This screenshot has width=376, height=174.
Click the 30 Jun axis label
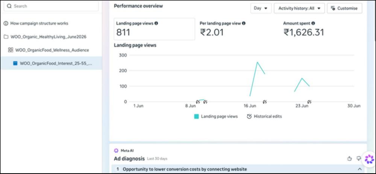click(354, 106)
